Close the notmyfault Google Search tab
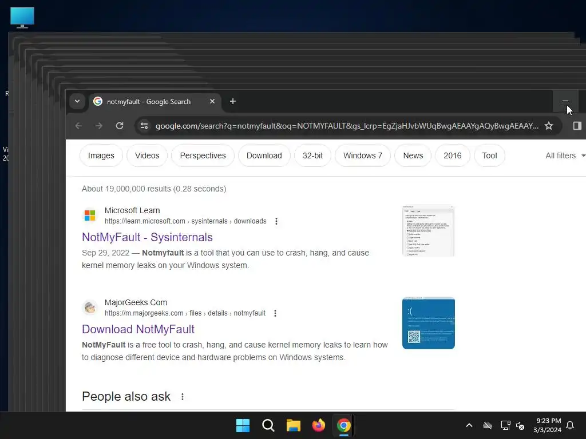 coord(212,101)
